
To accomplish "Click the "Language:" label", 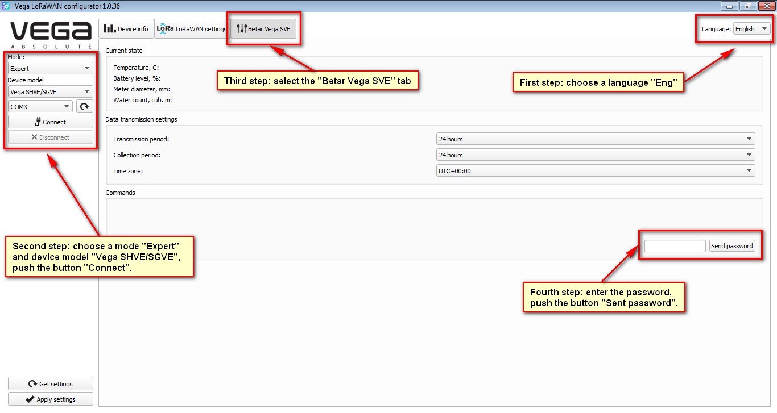I will coord(716,29).
